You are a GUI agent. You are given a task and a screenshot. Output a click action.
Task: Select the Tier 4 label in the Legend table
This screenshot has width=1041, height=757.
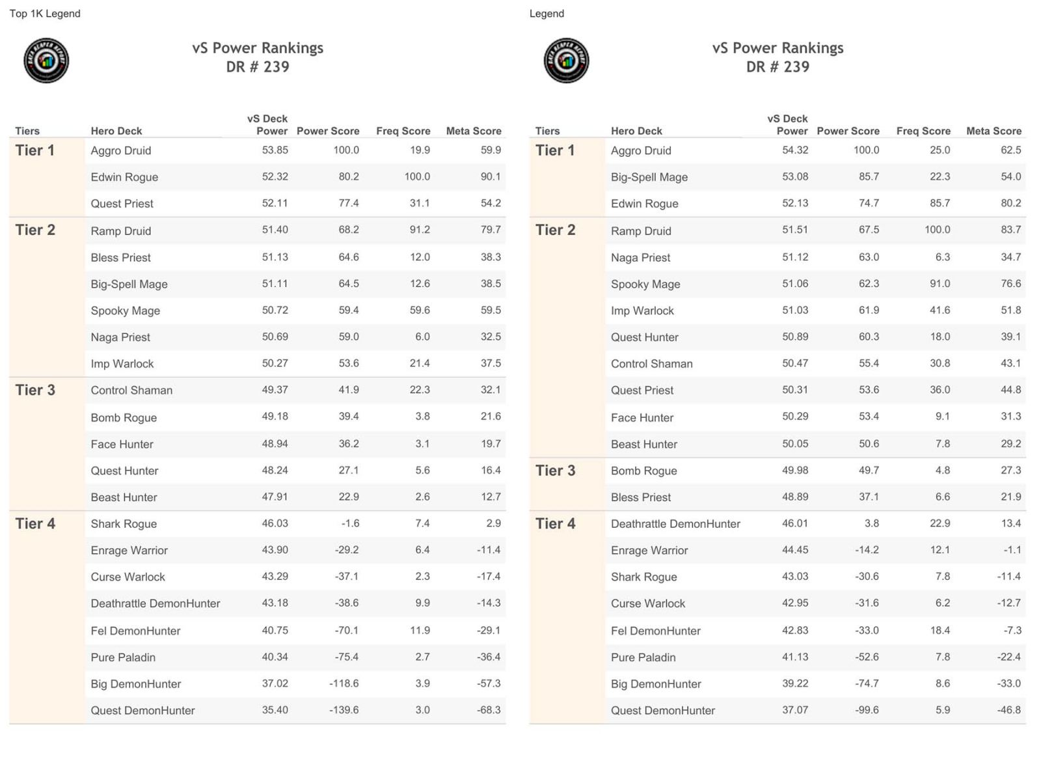pos(555,523)
